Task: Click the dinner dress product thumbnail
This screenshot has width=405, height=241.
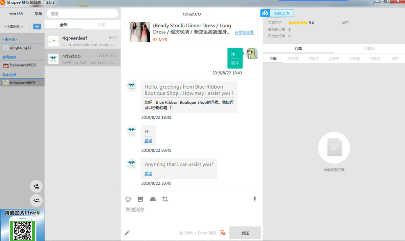Action: point(140,32)
